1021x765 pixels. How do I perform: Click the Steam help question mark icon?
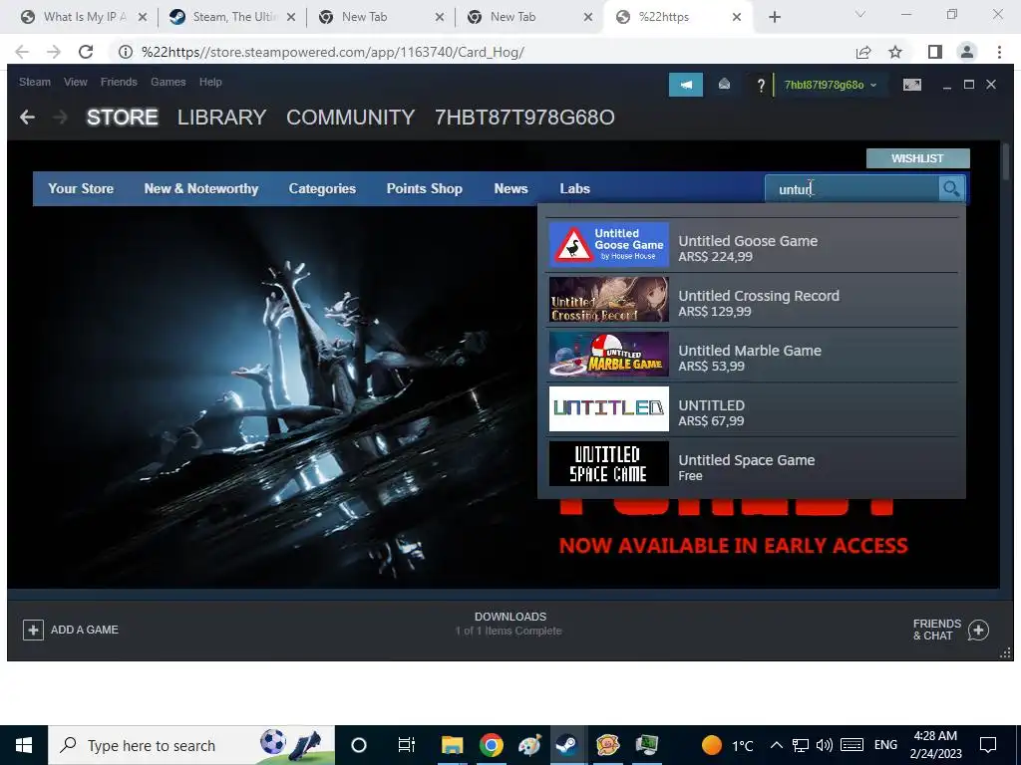tap(761, 86)
